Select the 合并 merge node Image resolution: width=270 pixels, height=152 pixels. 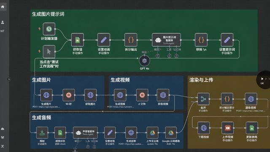tap(203, 99)
